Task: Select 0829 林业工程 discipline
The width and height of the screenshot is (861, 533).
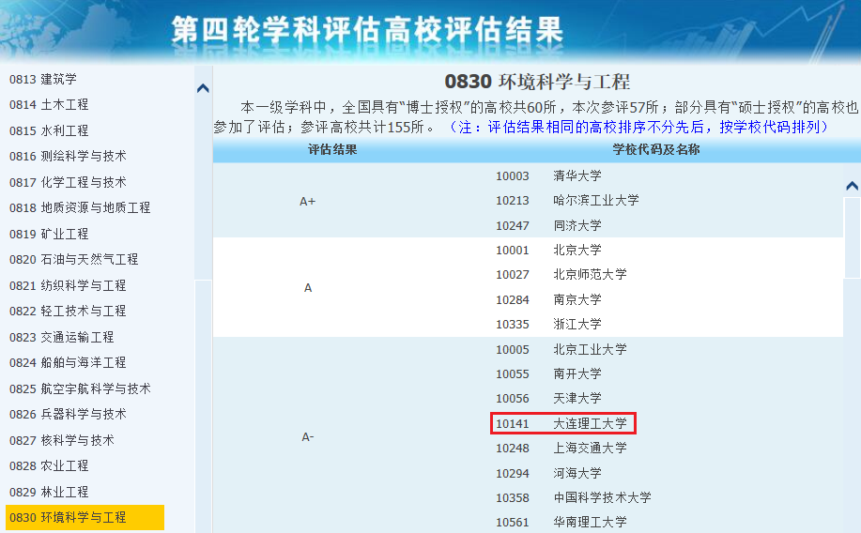Action: [49, 492]
